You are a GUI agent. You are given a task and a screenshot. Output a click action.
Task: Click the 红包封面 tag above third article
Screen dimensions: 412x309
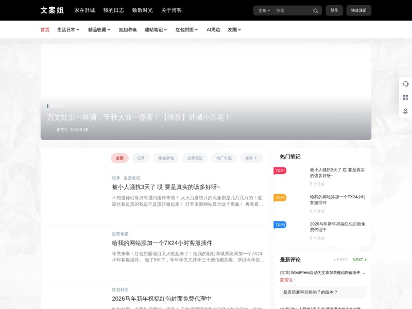(120, 289)
